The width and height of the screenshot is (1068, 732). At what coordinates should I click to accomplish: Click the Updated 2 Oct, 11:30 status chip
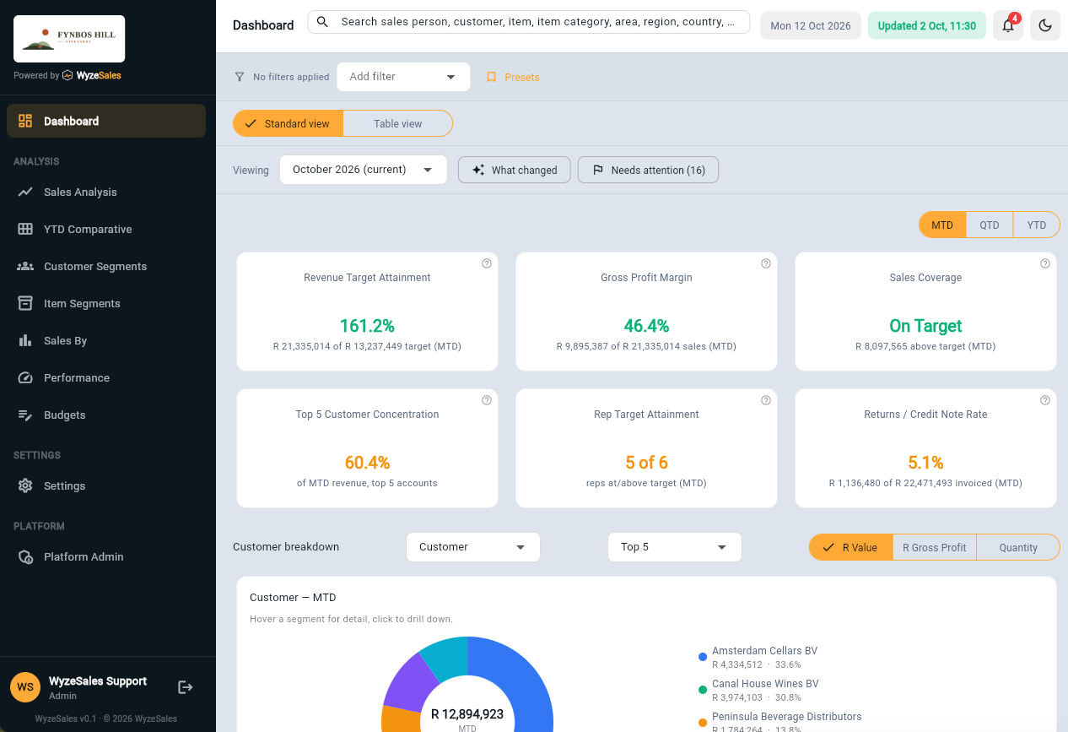927,25
